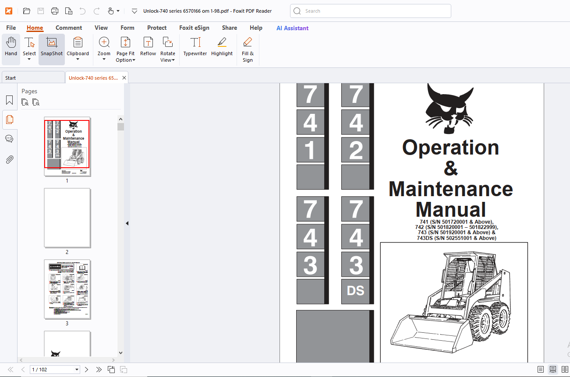Click the next view icon in status bar

click(x=124, y=370)
